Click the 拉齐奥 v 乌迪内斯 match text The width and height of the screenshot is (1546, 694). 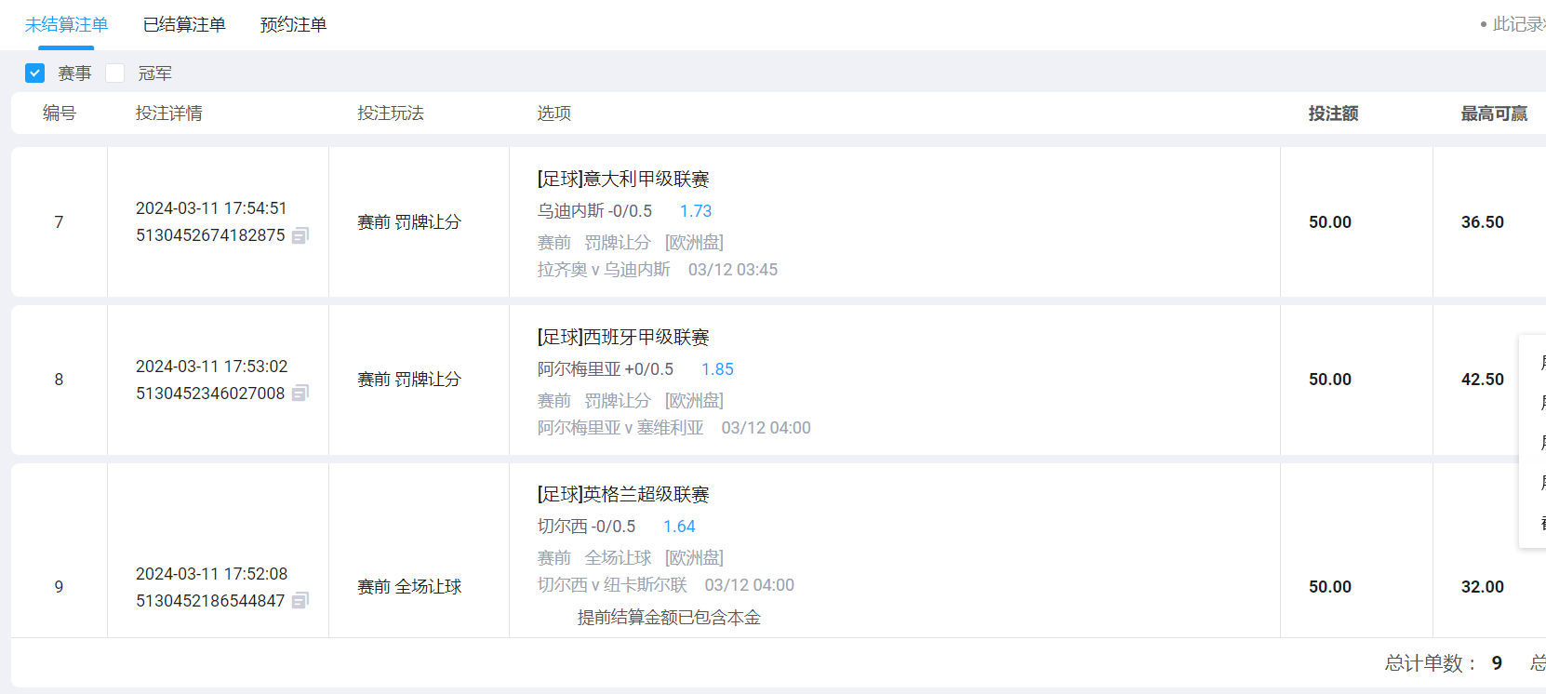point(604,270)
